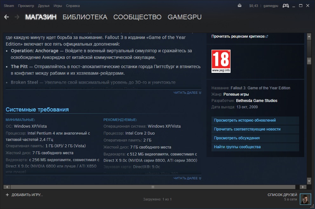
Task: Open СПИСОК ДРУЗЕЙ friends list
Action: (x=282, y=195)
